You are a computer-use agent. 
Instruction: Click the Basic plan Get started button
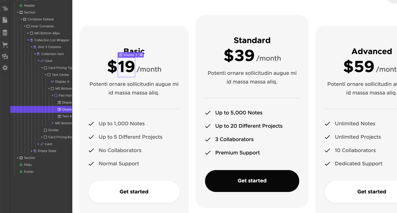(134, 192)
